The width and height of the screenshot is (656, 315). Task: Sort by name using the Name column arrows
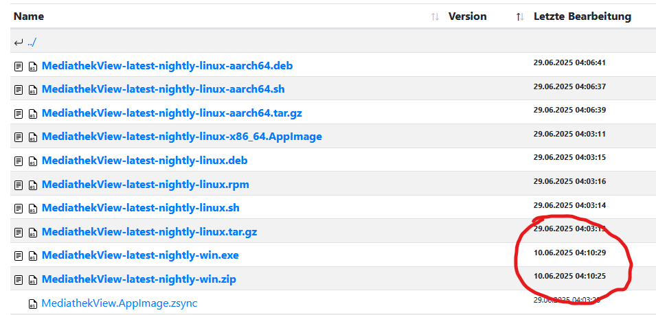coord(435,16)
